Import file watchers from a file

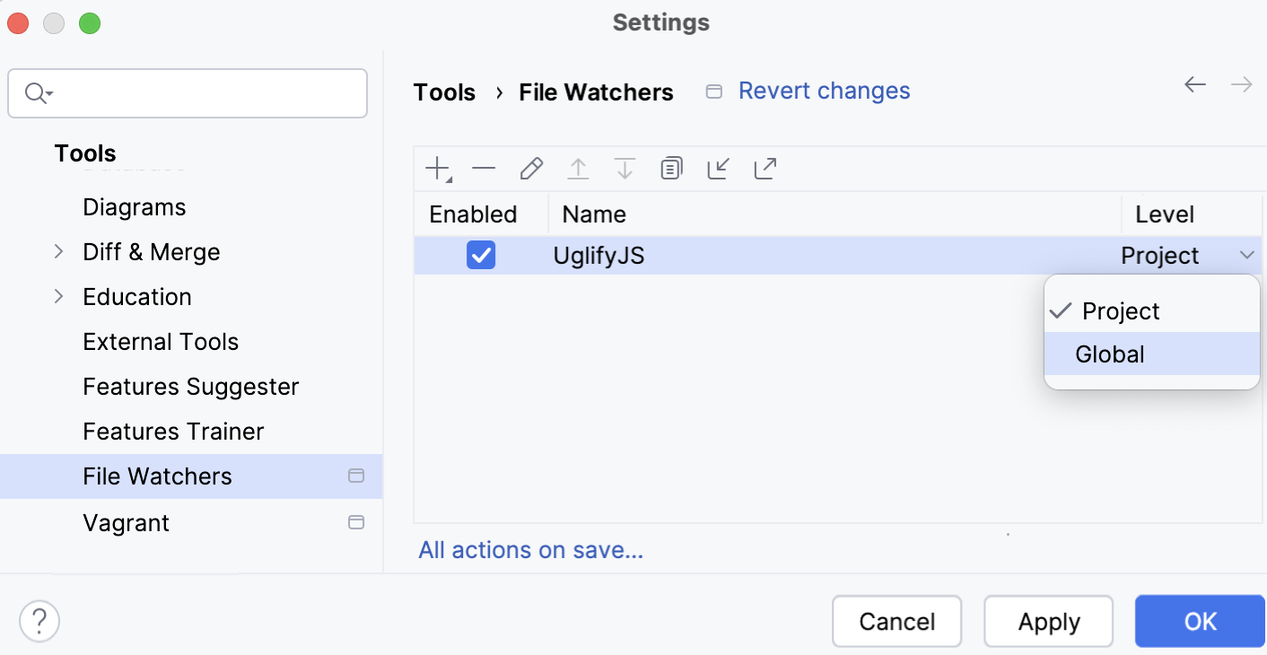[x=718, y=168]
